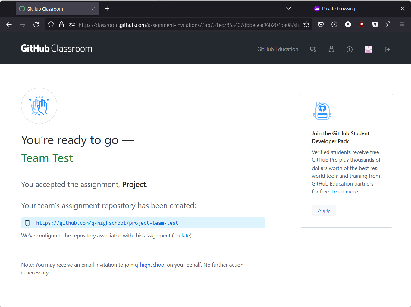Click the q-highschool organization link
411x307 pixels.
[150, 265]
